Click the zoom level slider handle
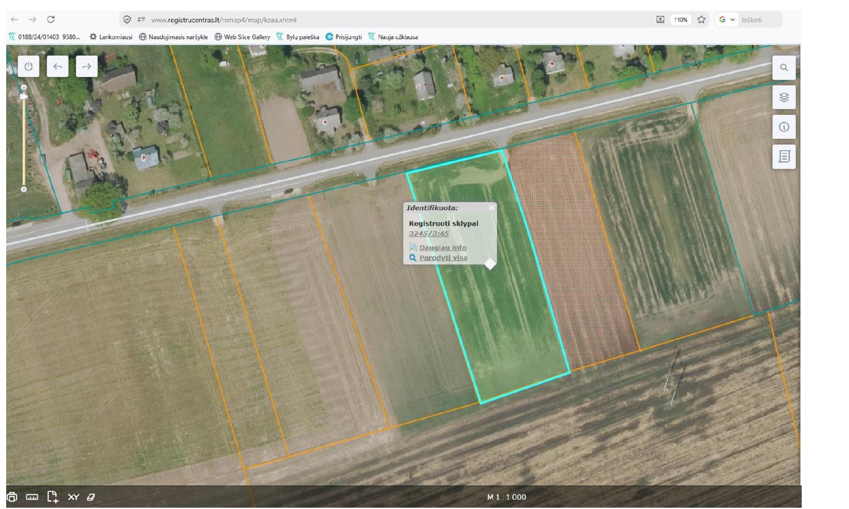 (x=24, y=96)
